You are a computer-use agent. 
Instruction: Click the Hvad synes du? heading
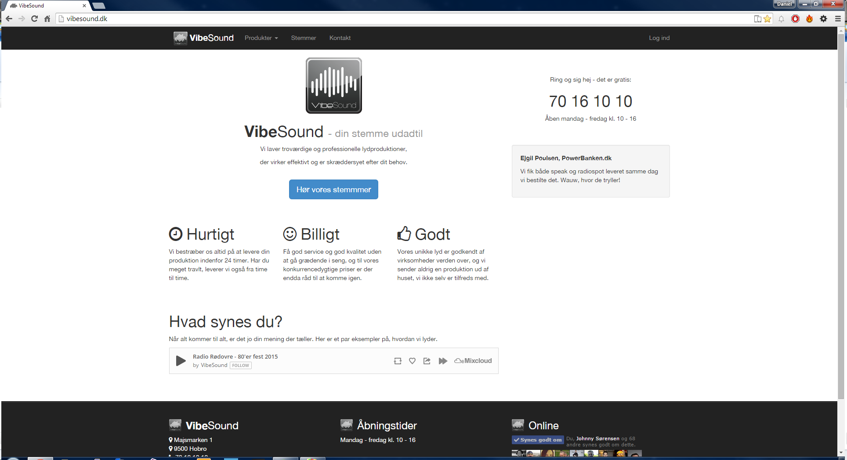pyautogui.click(x=225, y=322)
